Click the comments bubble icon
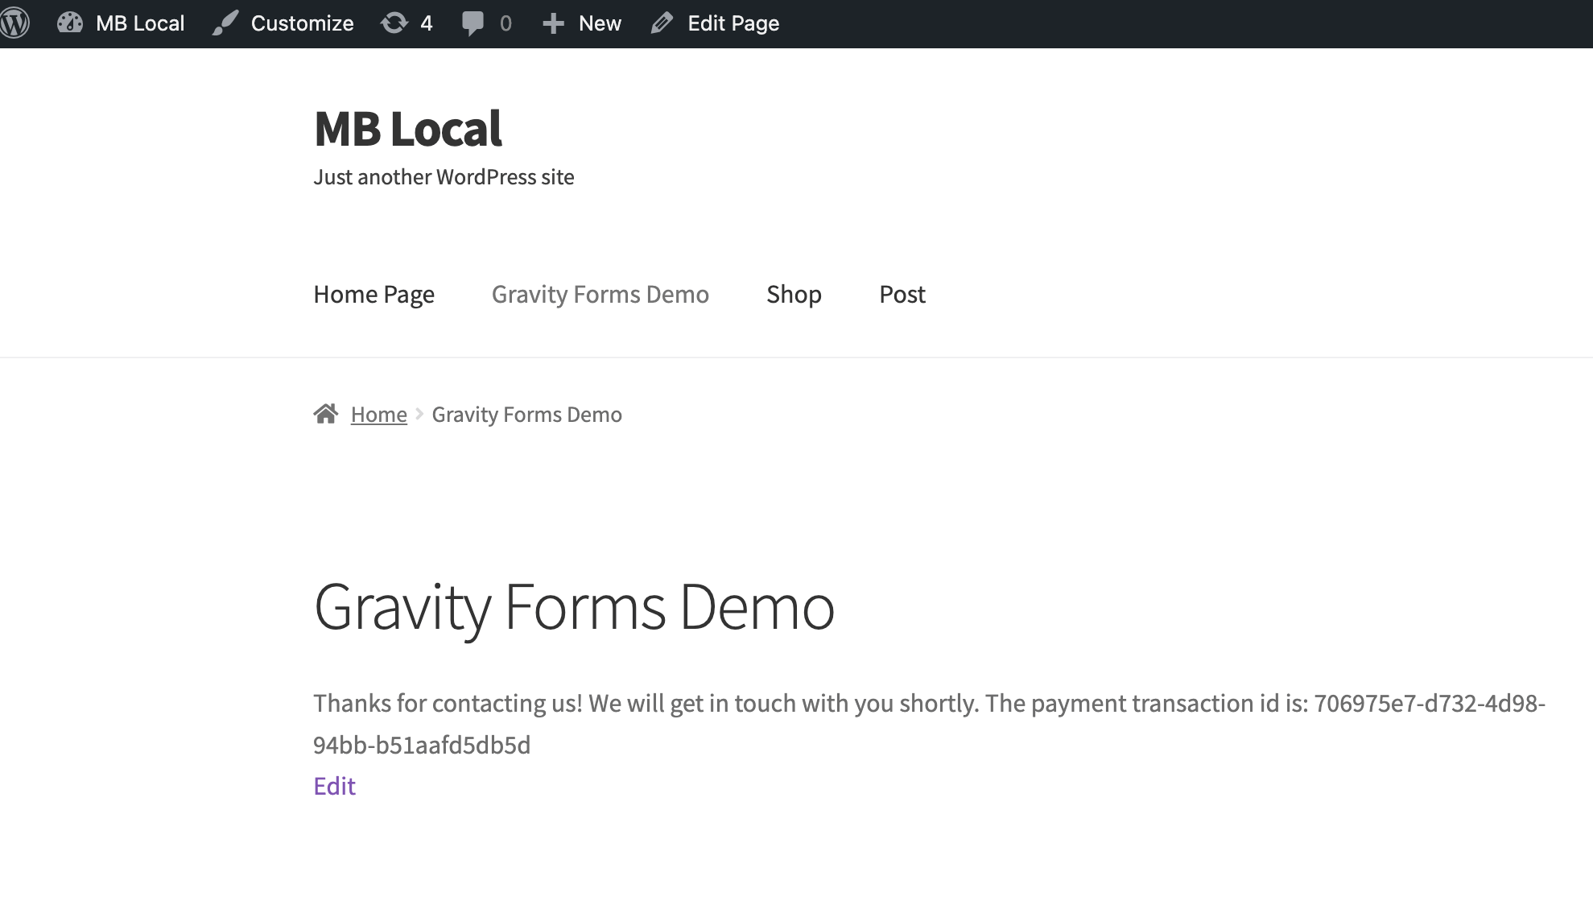 pyautogui.click(x=473, y=23)
